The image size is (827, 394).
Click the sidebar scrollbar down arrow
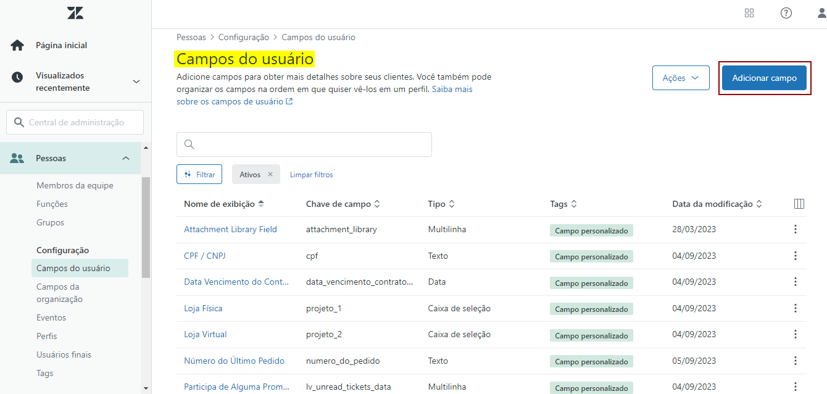[x=146, y=388]
